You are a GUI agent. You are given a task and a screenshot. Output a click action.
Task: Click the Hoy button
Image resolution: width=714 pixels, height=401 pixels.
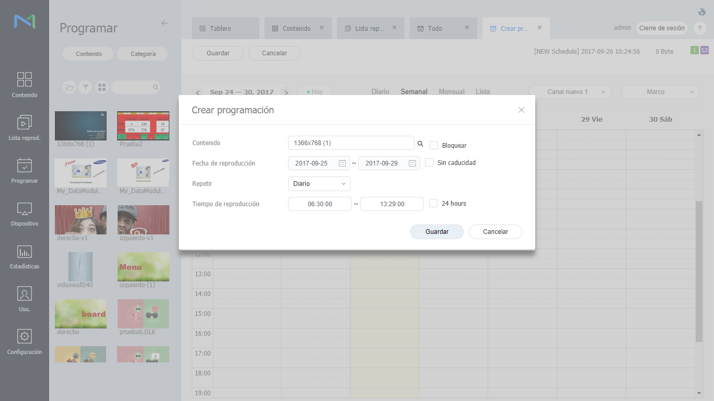click(315, 92)
